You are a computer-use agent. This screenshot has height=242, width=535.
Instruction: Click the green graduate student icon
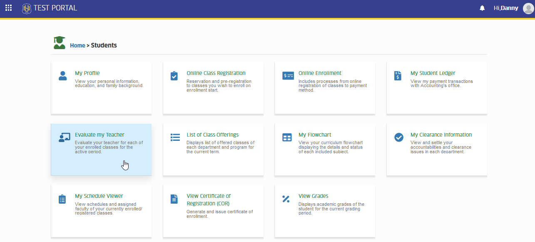pyautogui.click(x=60, y=42)
